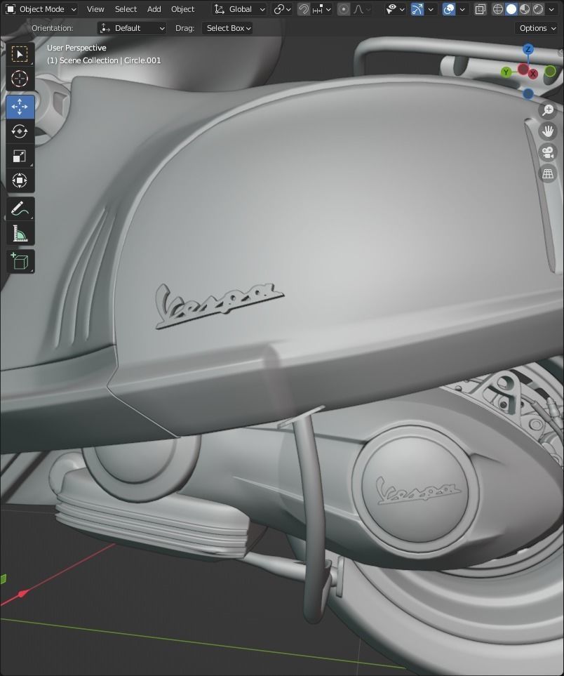Open selectability and visibility dropdown
The image size is (564, 676).
pyautogui.click(x=396, y=9)
